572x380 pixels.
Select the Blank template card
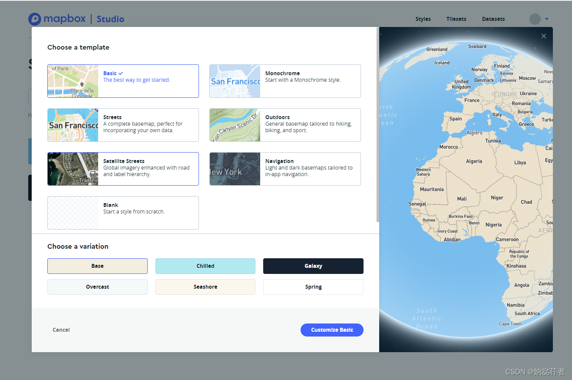tap(123, 213)
